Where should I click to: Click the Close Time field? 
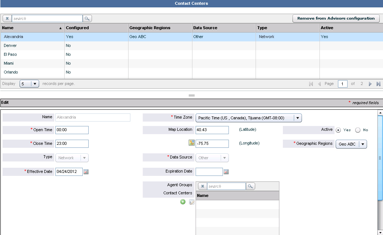coord(72,144)
